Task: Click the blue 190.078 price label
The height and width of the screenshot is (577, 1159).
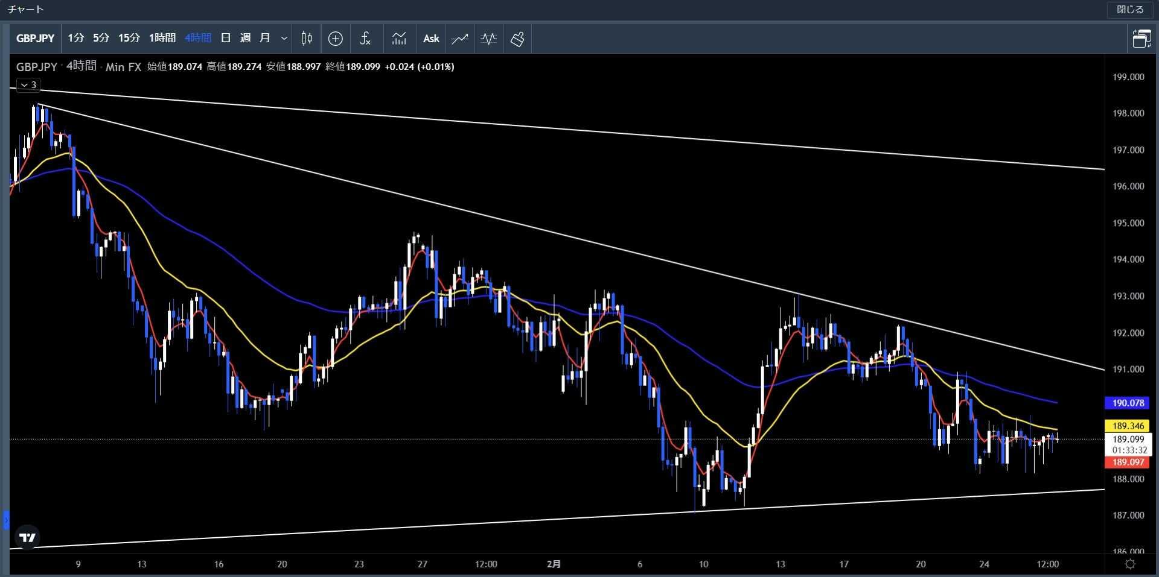Action: click(x=1128, y=403)
